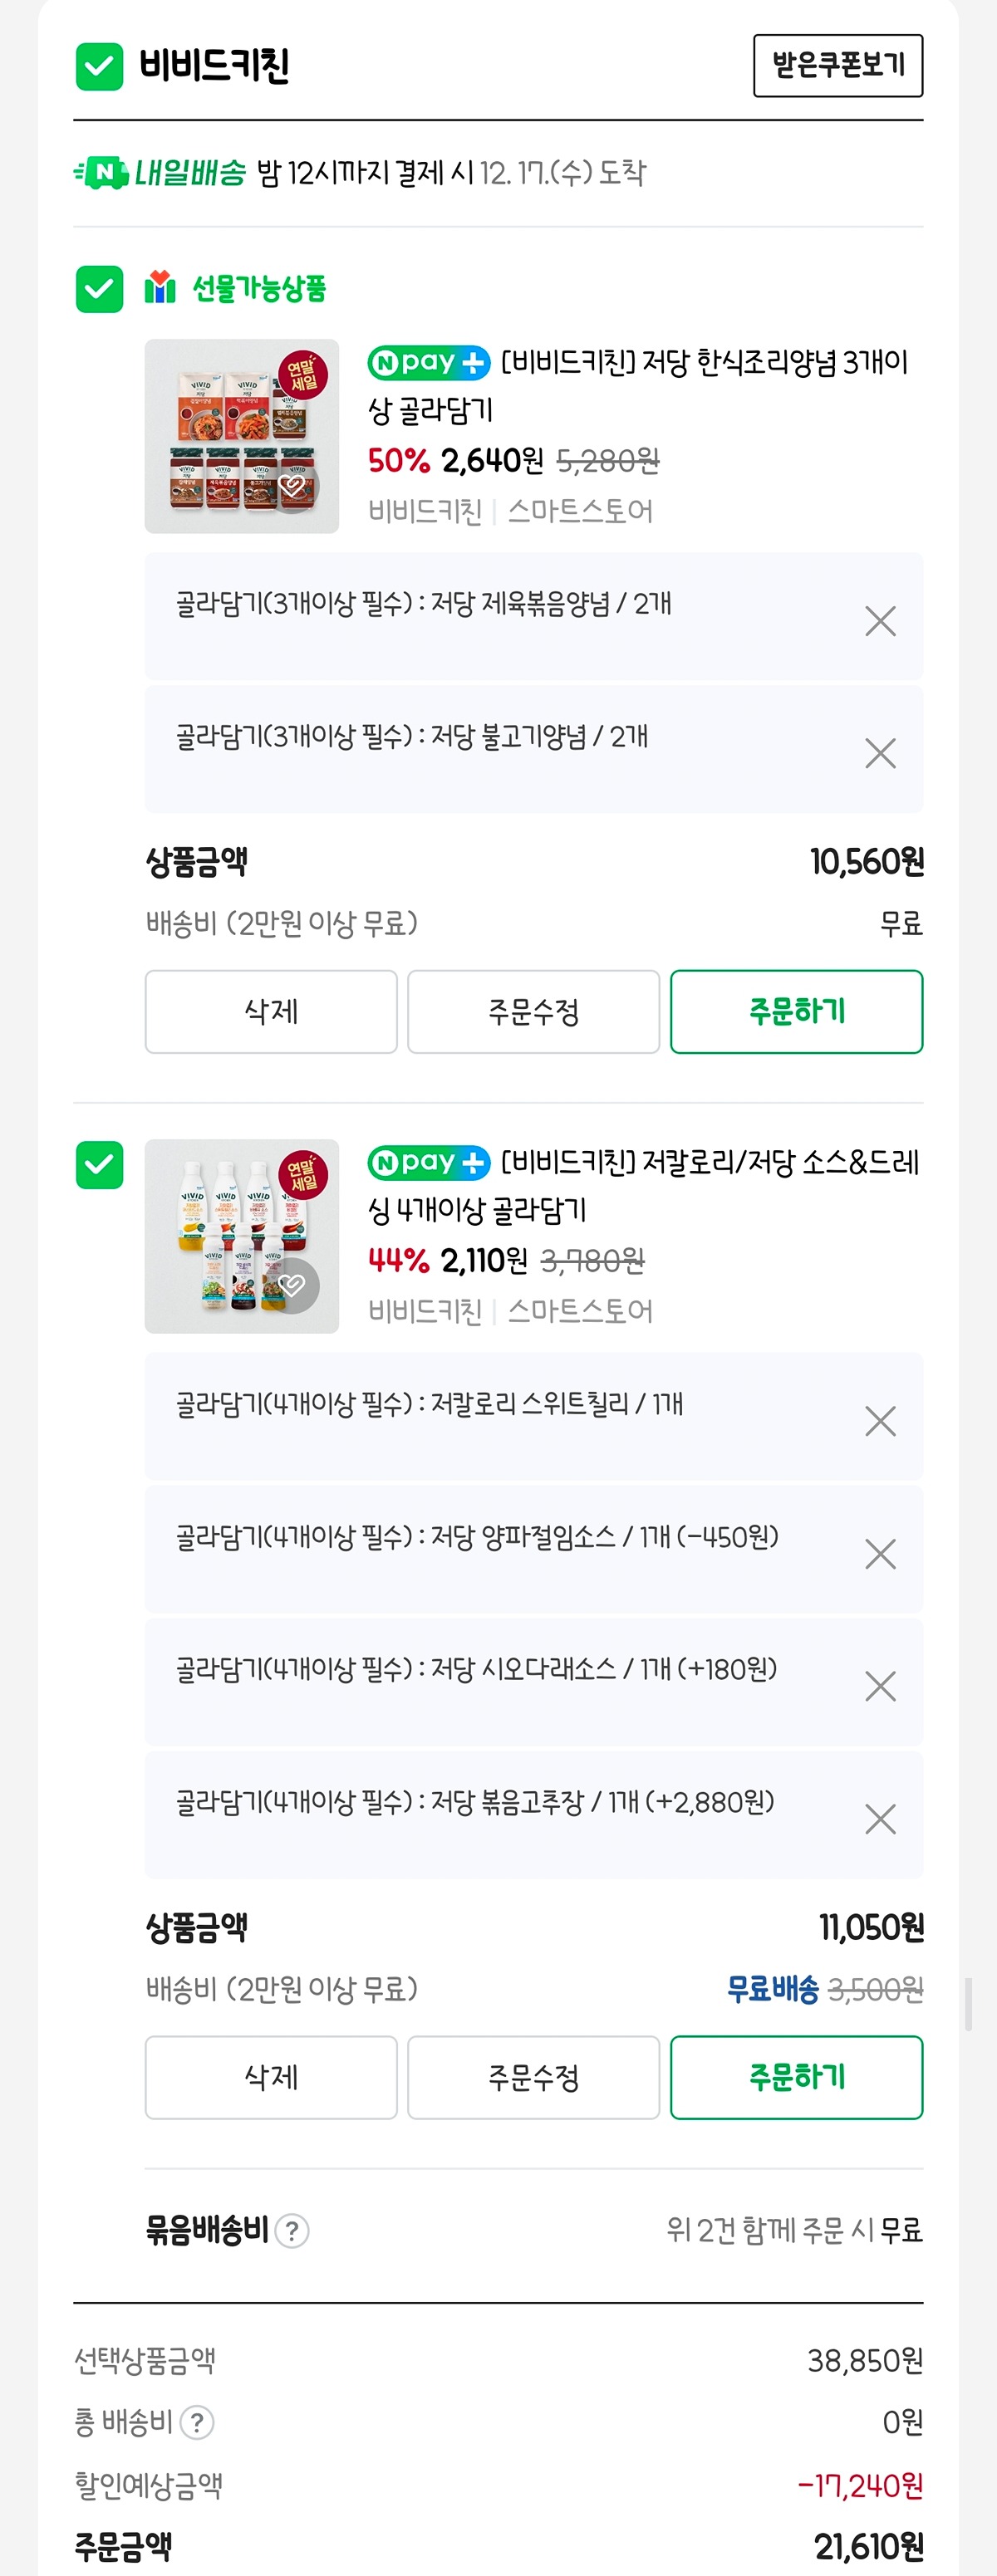Click 주문수정 for 소스&드레싱 item
Viewport: 997px width, 2576px height.
coord(533,2077)
